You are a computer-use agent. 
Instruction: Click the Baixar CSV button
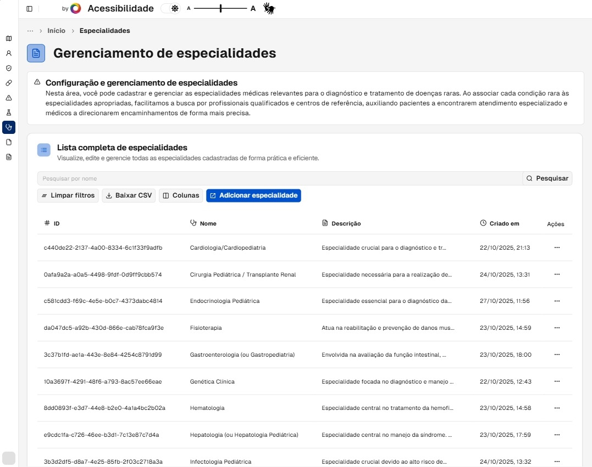click(x=128, y=195)
